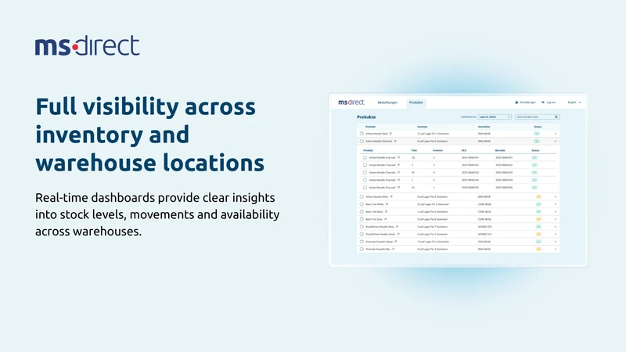The height and width of the screenshot is (352, 626).
Task: Click orange status icon of DoubleFace Hoodie Green
Action: (x=538, y=234)
